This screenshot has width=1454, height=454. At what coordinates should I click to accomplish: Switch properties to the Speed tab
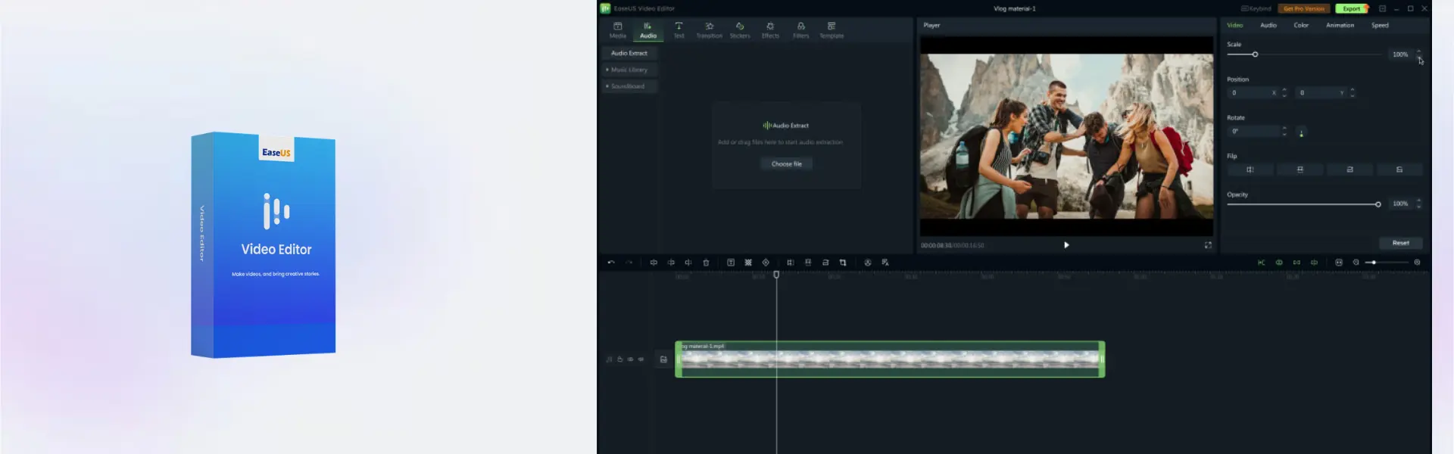(1380, 25)
